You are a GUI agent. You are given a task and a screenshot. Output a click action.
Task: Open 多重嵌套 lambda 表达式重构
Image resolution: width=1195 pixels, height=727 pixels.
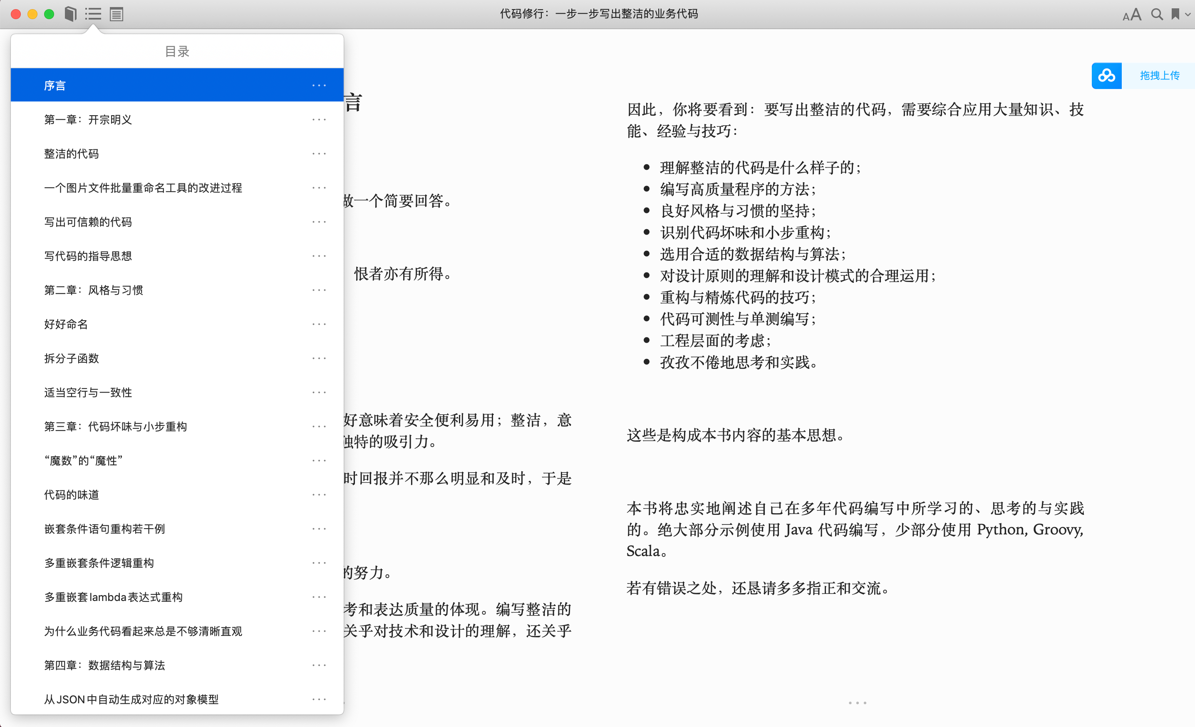pyautogui.click(x=177, y=597)
